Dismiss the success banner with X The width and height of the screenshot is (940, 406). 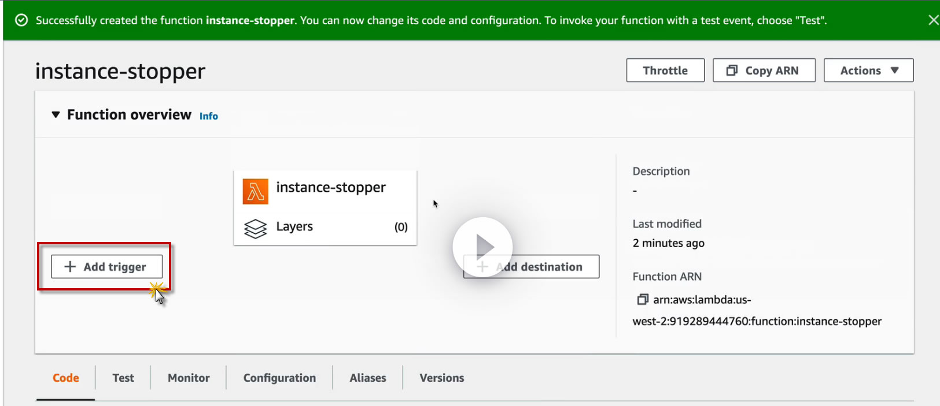(933, 20)
